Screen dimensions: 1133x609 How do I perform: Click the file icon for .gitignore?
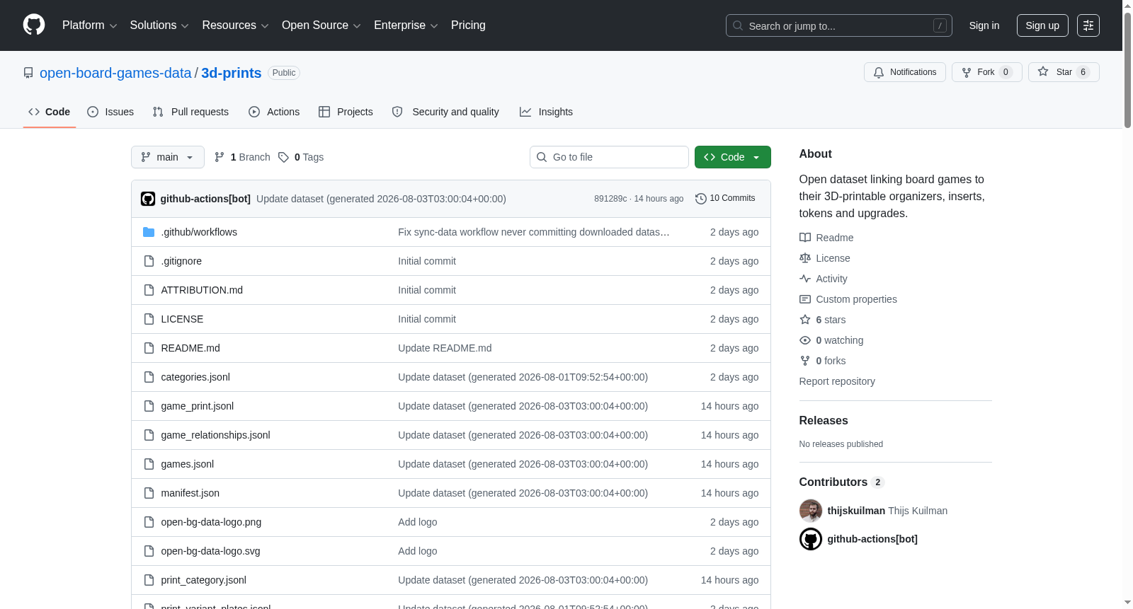[149, 261]
